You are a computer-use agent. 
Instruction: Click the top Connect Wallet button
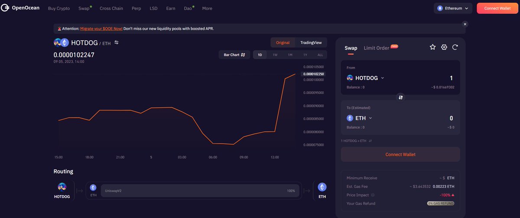(x=497, y=8)
